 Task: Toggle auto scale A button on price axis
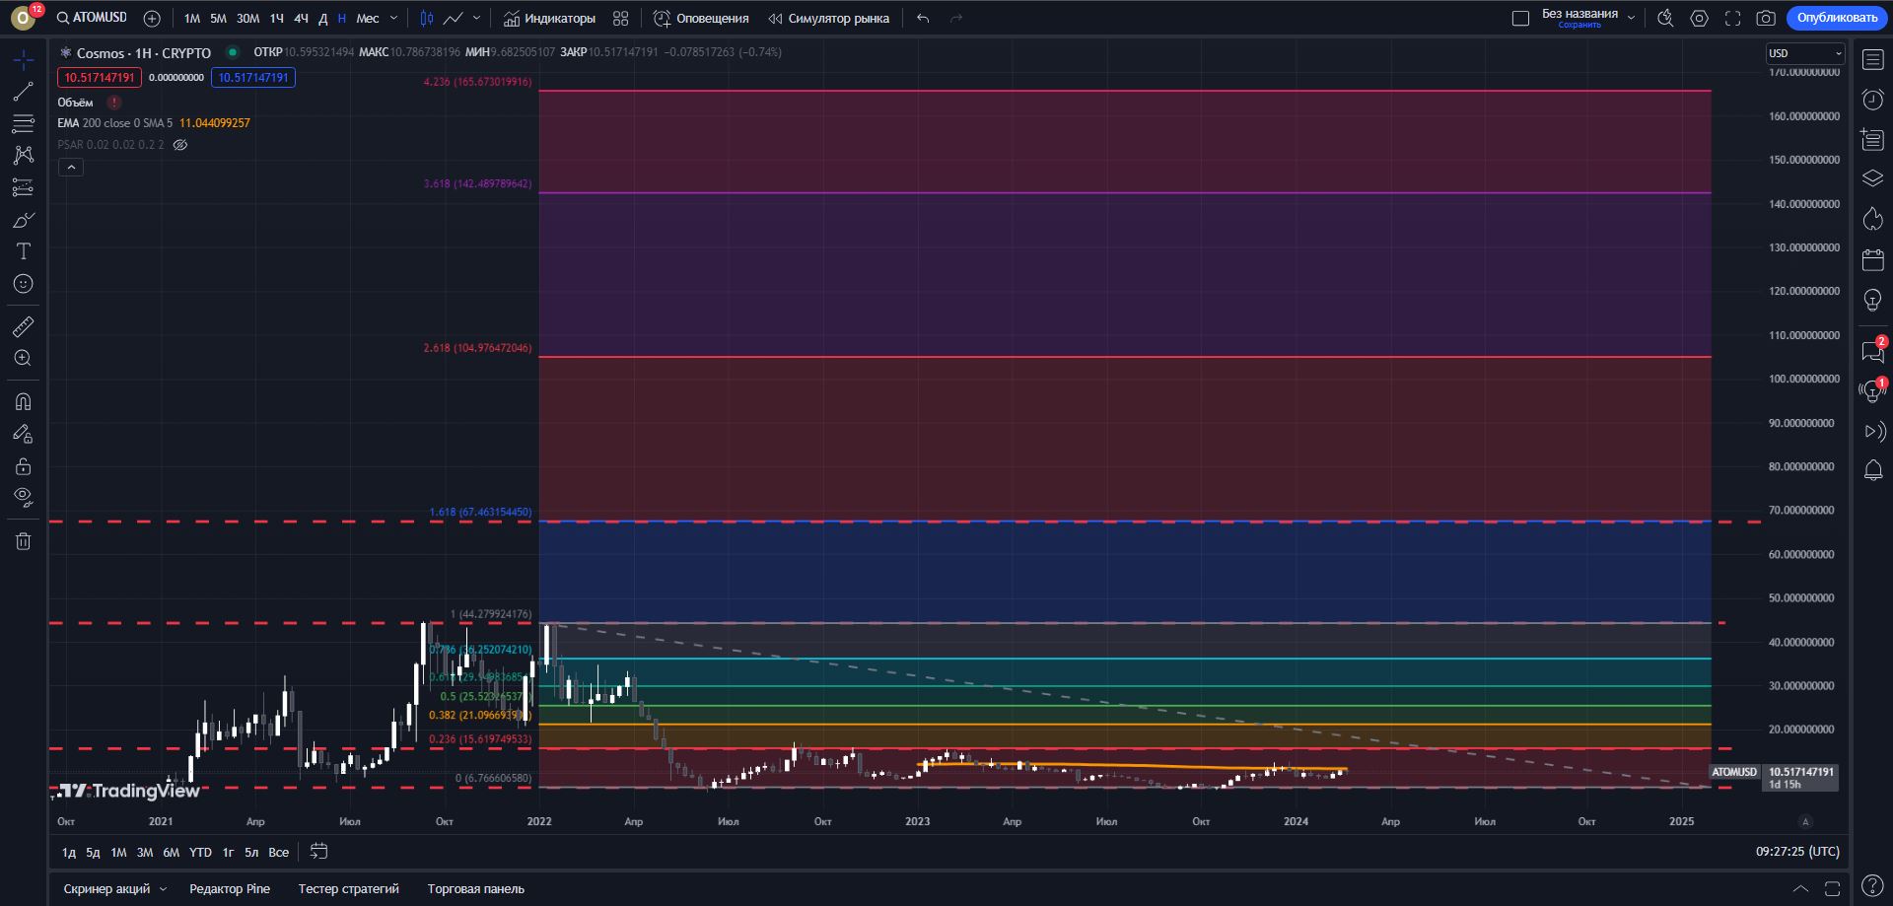(1805, 821)
